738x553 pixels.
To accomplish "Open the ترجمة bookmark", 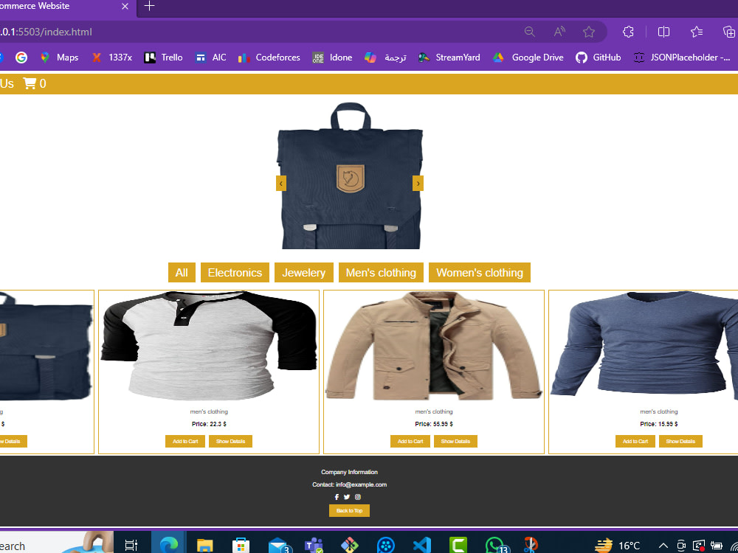I will pyautogui.click(x=385, y=58).
